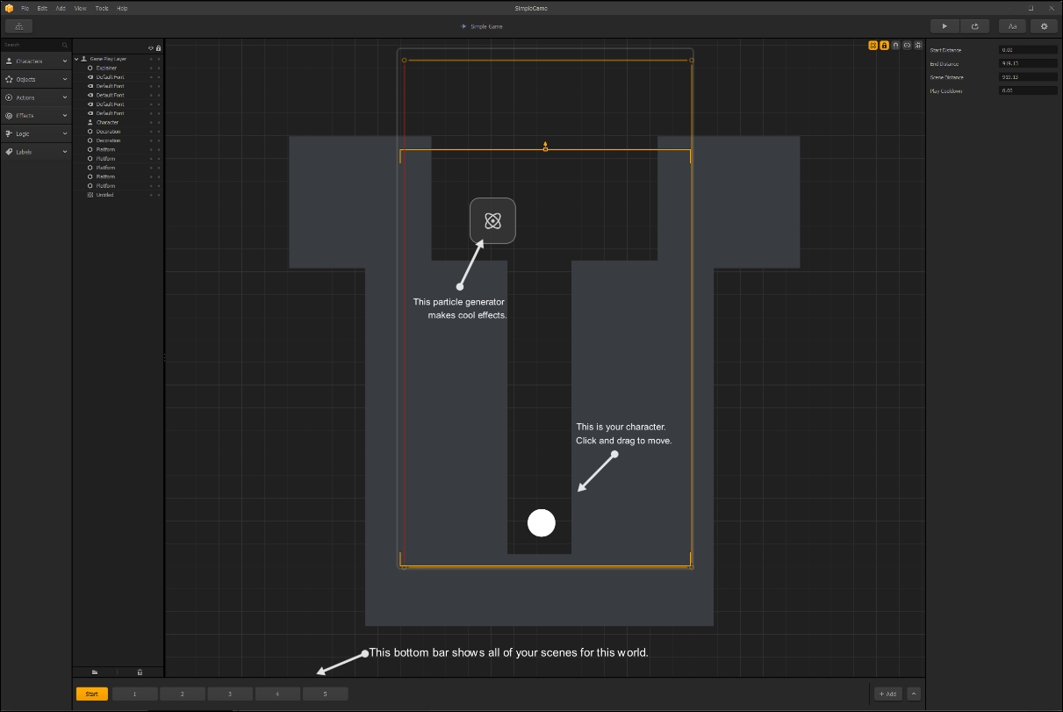Expand the Characters dropdown chevron
1063x712 pixels.
click(x=63, y=61)
